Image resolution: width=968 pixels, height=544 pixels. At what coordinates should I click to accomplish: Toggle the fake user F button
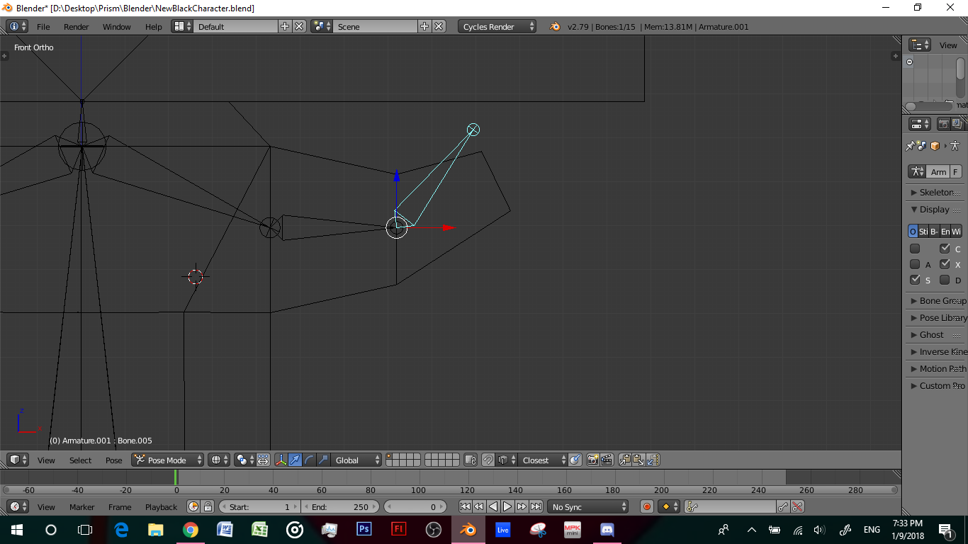[x=955, y=171]
